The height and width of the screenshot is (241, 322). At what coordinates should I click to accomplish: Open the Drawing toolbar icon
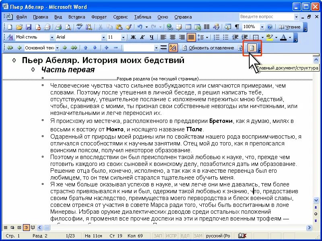216,27
